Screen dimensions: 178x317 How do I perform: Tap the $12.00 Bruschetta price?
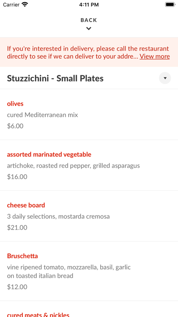pyautogui.click(x=17, y=286)
